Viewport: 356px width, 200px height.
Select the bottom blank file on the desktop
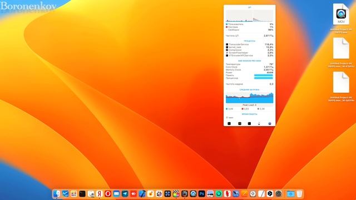[x=341, y=82]
